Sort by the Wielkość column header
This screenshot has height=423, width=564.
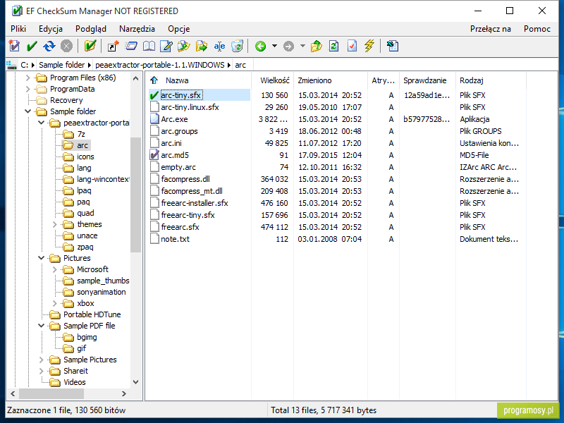click(274, 80)
